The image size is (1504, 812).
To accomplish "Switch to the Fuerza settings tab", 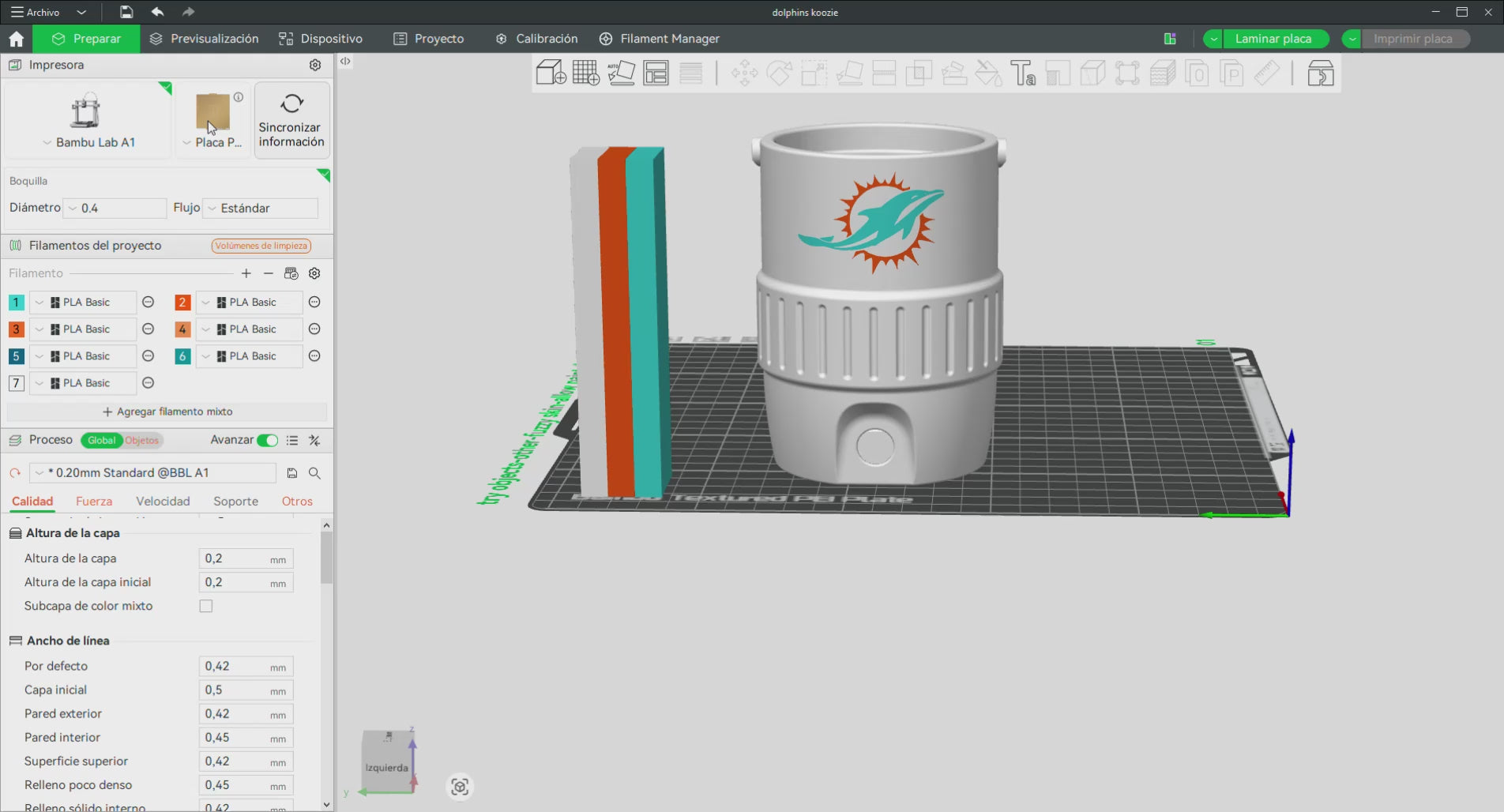I will [94, 502].
